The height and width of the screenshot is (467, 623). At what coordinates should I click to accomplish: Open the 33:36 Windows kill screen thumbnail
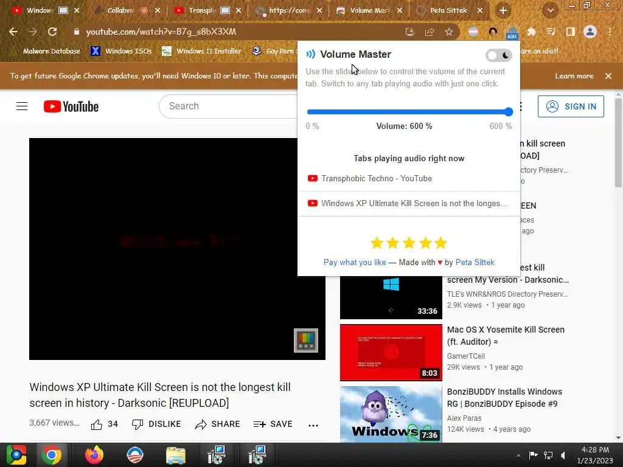tap(391, 297)
